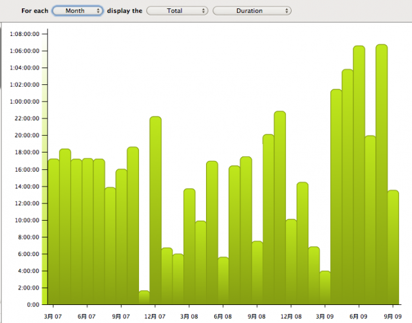The image size is (412, 323).
Task: Click the bar above the 12月 07 tick
Action: pyautogui.click(x=156, y=210)
